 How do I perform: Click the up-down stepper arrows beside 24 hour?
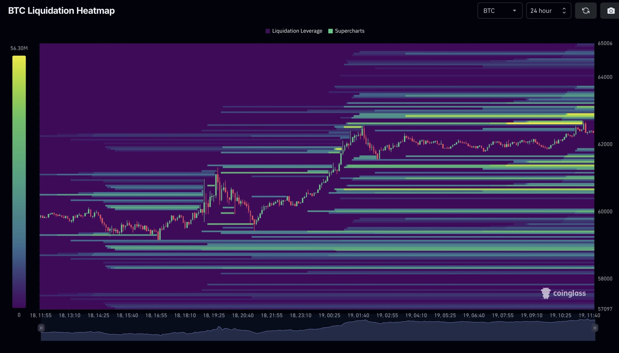point(564,11)
